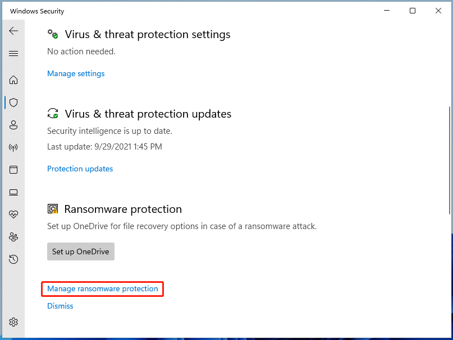
Task: Click the Ransomware protection lock icon
Action: point(53,208)
